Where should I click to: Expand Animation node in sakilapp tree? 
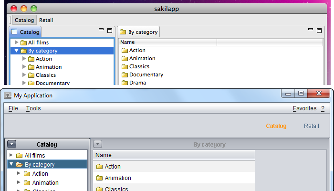tap(24, 67)
